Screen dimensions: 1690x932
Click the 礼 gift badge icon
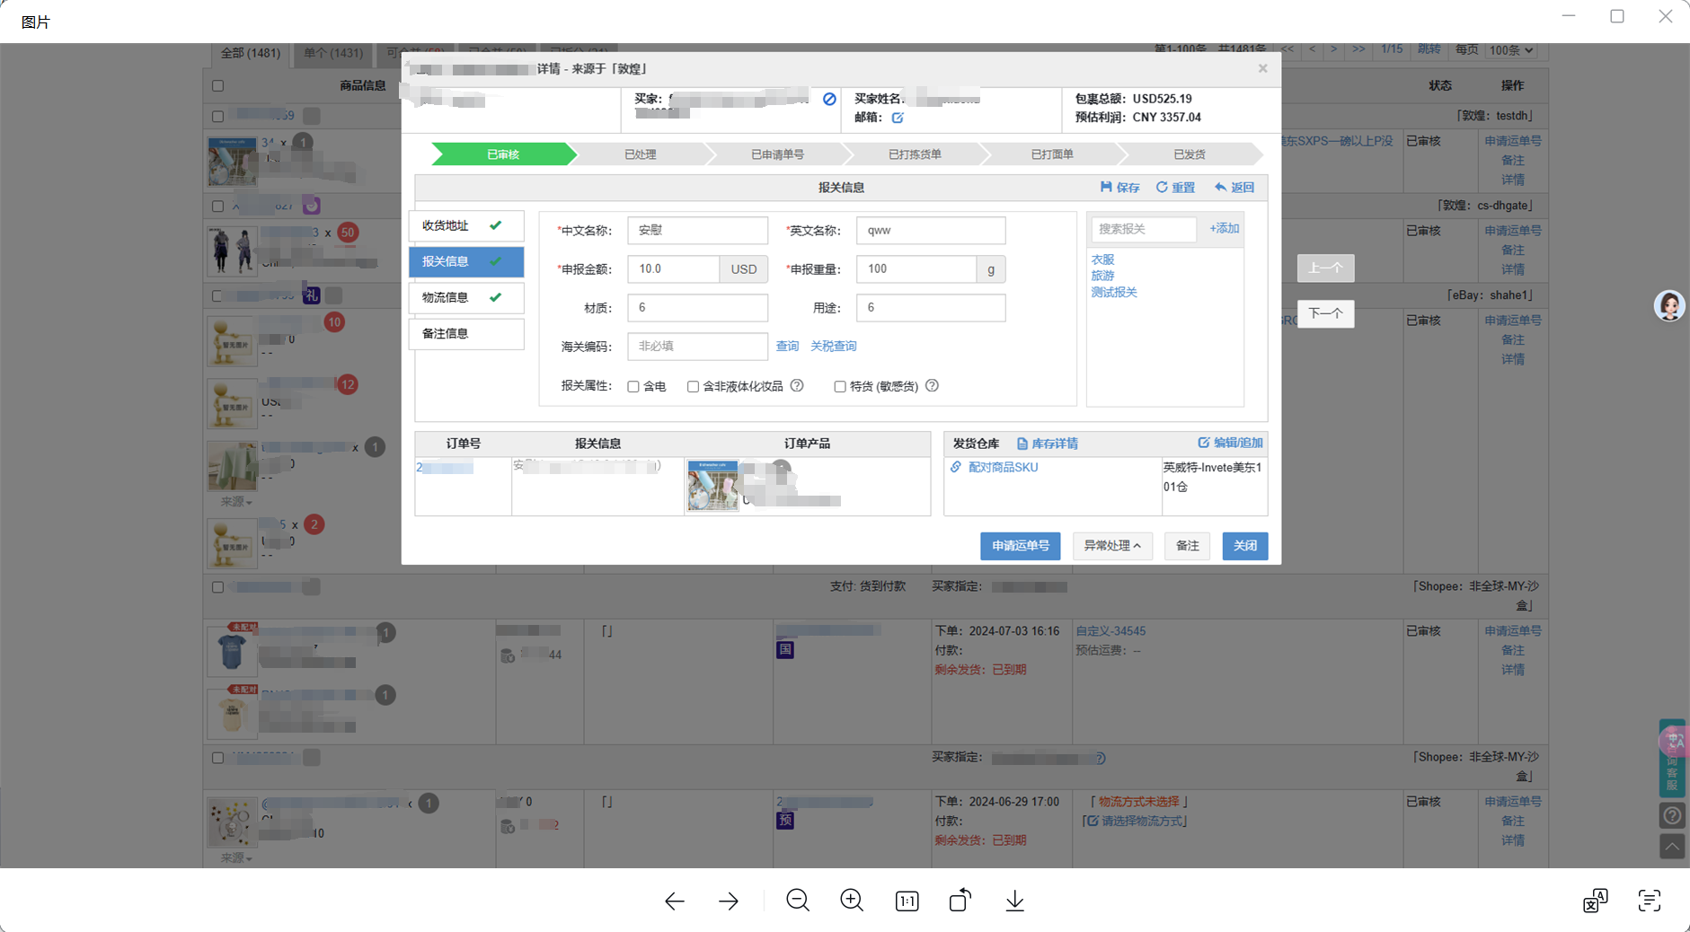[x=311, y=295]
